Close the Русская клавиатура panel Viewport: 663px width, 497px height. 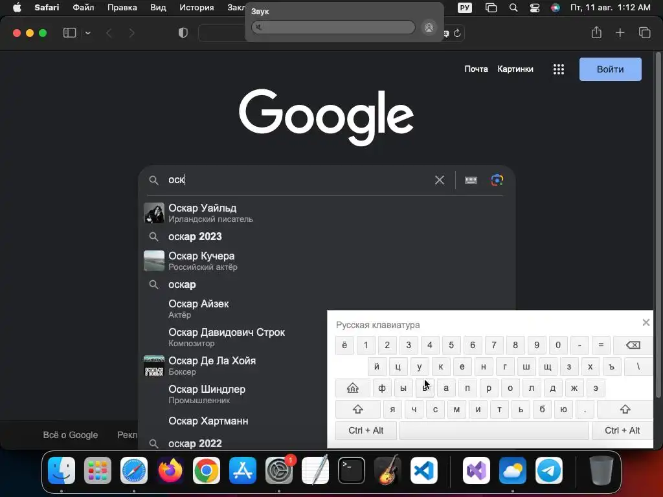[x=646, y=322]
